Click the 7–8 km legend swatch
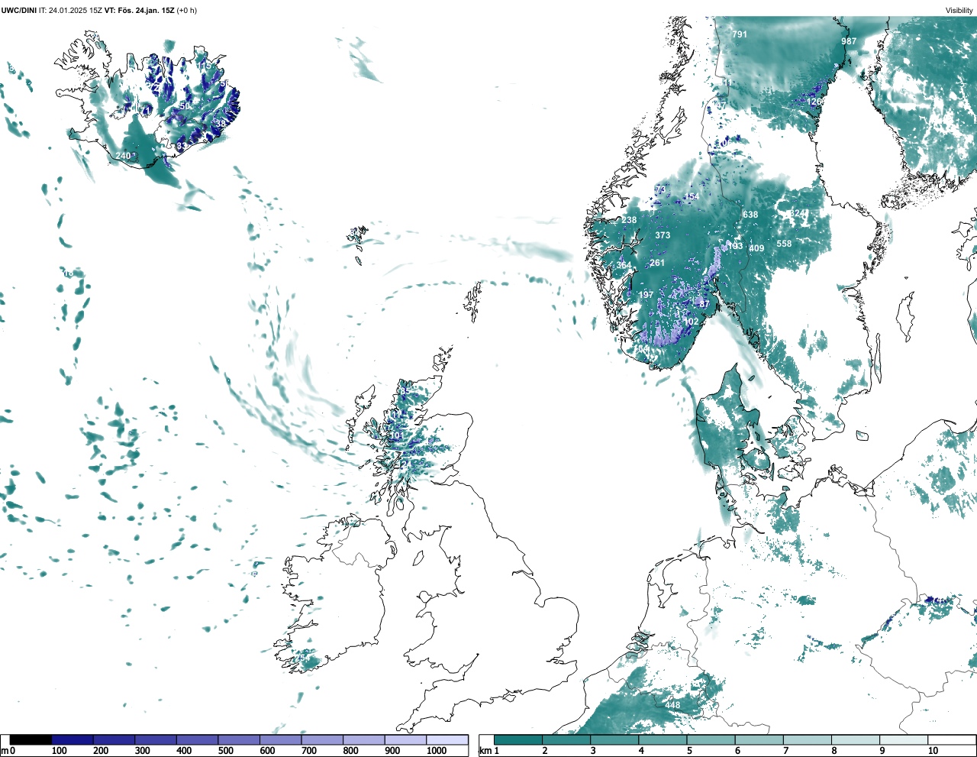Screen dimensions: 977x757 pyautogui.click(x=807, y=739)
